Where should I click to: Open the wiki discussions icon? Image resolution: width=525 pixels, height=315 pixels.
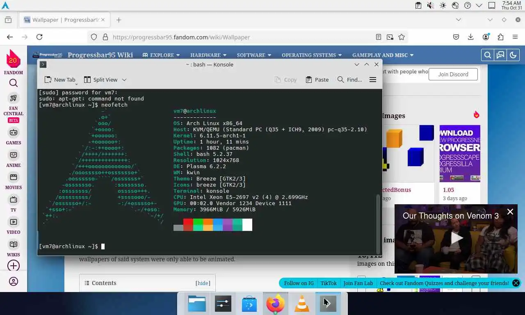point(500,55)
